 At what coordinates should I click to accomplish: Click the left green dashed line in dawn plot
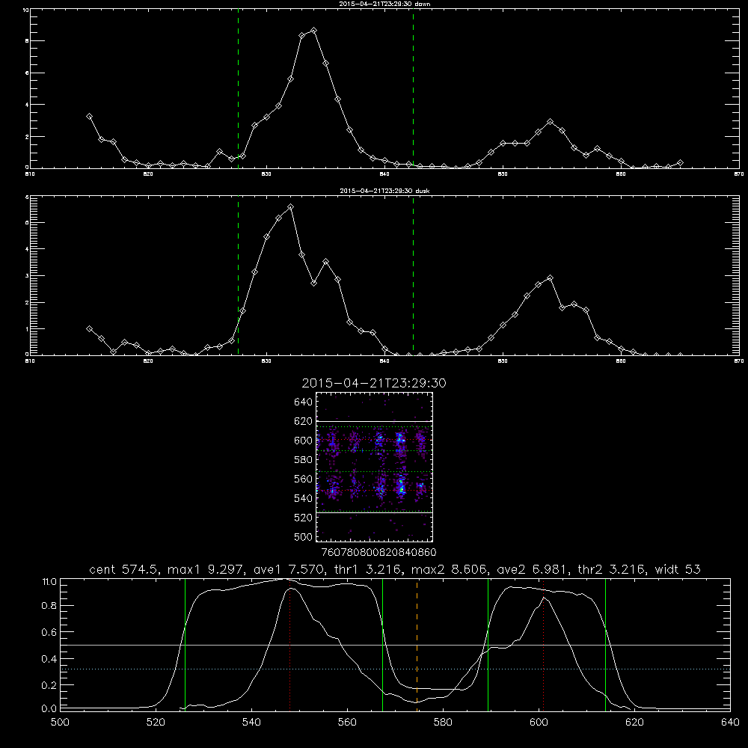(238, 88)
